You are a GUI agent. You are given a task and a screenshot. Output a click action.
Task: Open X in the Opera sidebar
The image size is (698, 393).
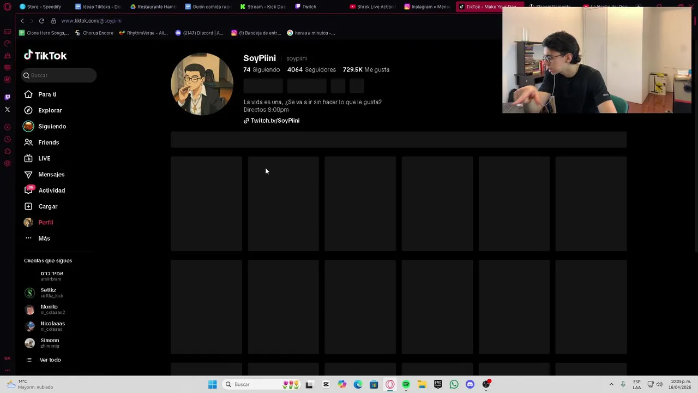coord(7,110)
